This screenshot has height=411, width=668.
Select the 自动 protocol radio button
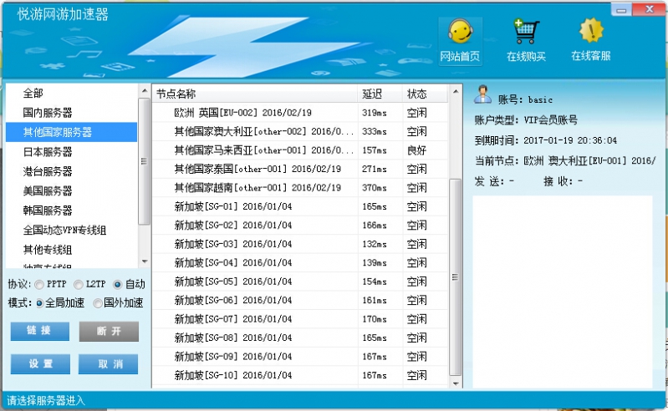pyautogui.click(x=118, y=284)
